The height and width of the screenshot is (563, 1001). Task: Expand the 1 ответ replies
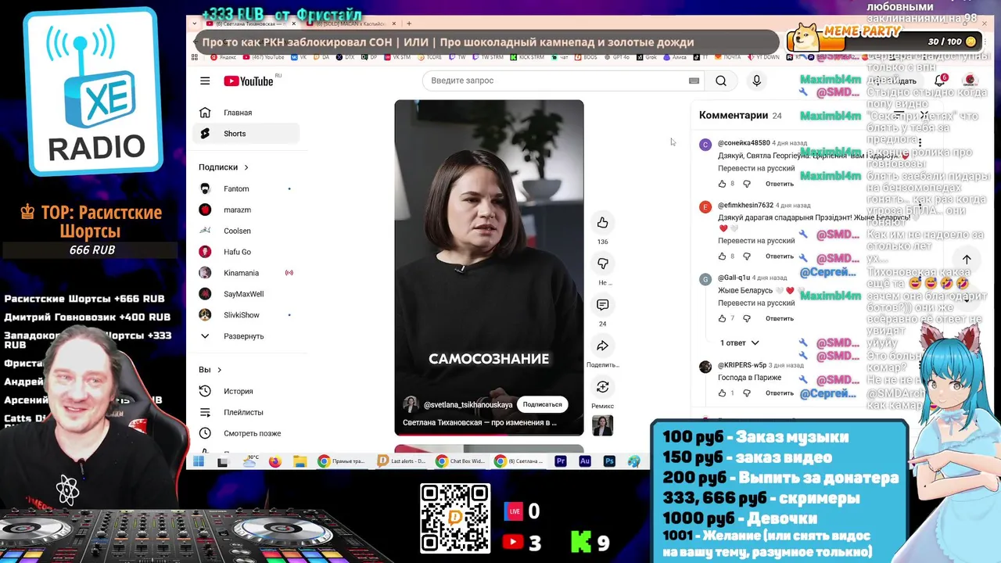(x=739, y=342)
